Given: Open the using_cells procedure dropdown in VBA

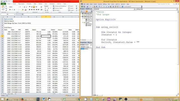Looking at the screenshot, I should (x=177, y=9).
